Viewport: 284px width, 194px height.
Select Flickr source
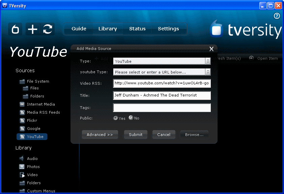(32, 120)
